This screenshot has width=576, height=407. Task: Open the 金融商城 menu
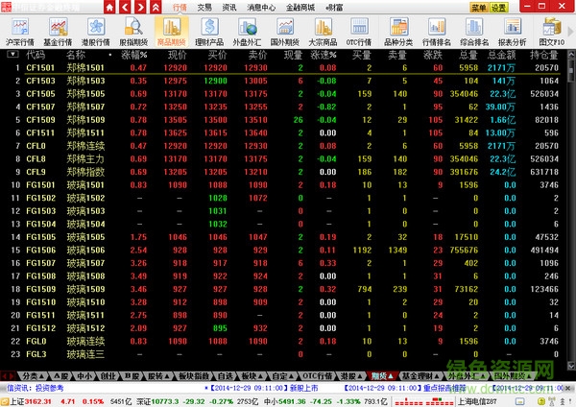pyautogui.click(x=300, y=7)
